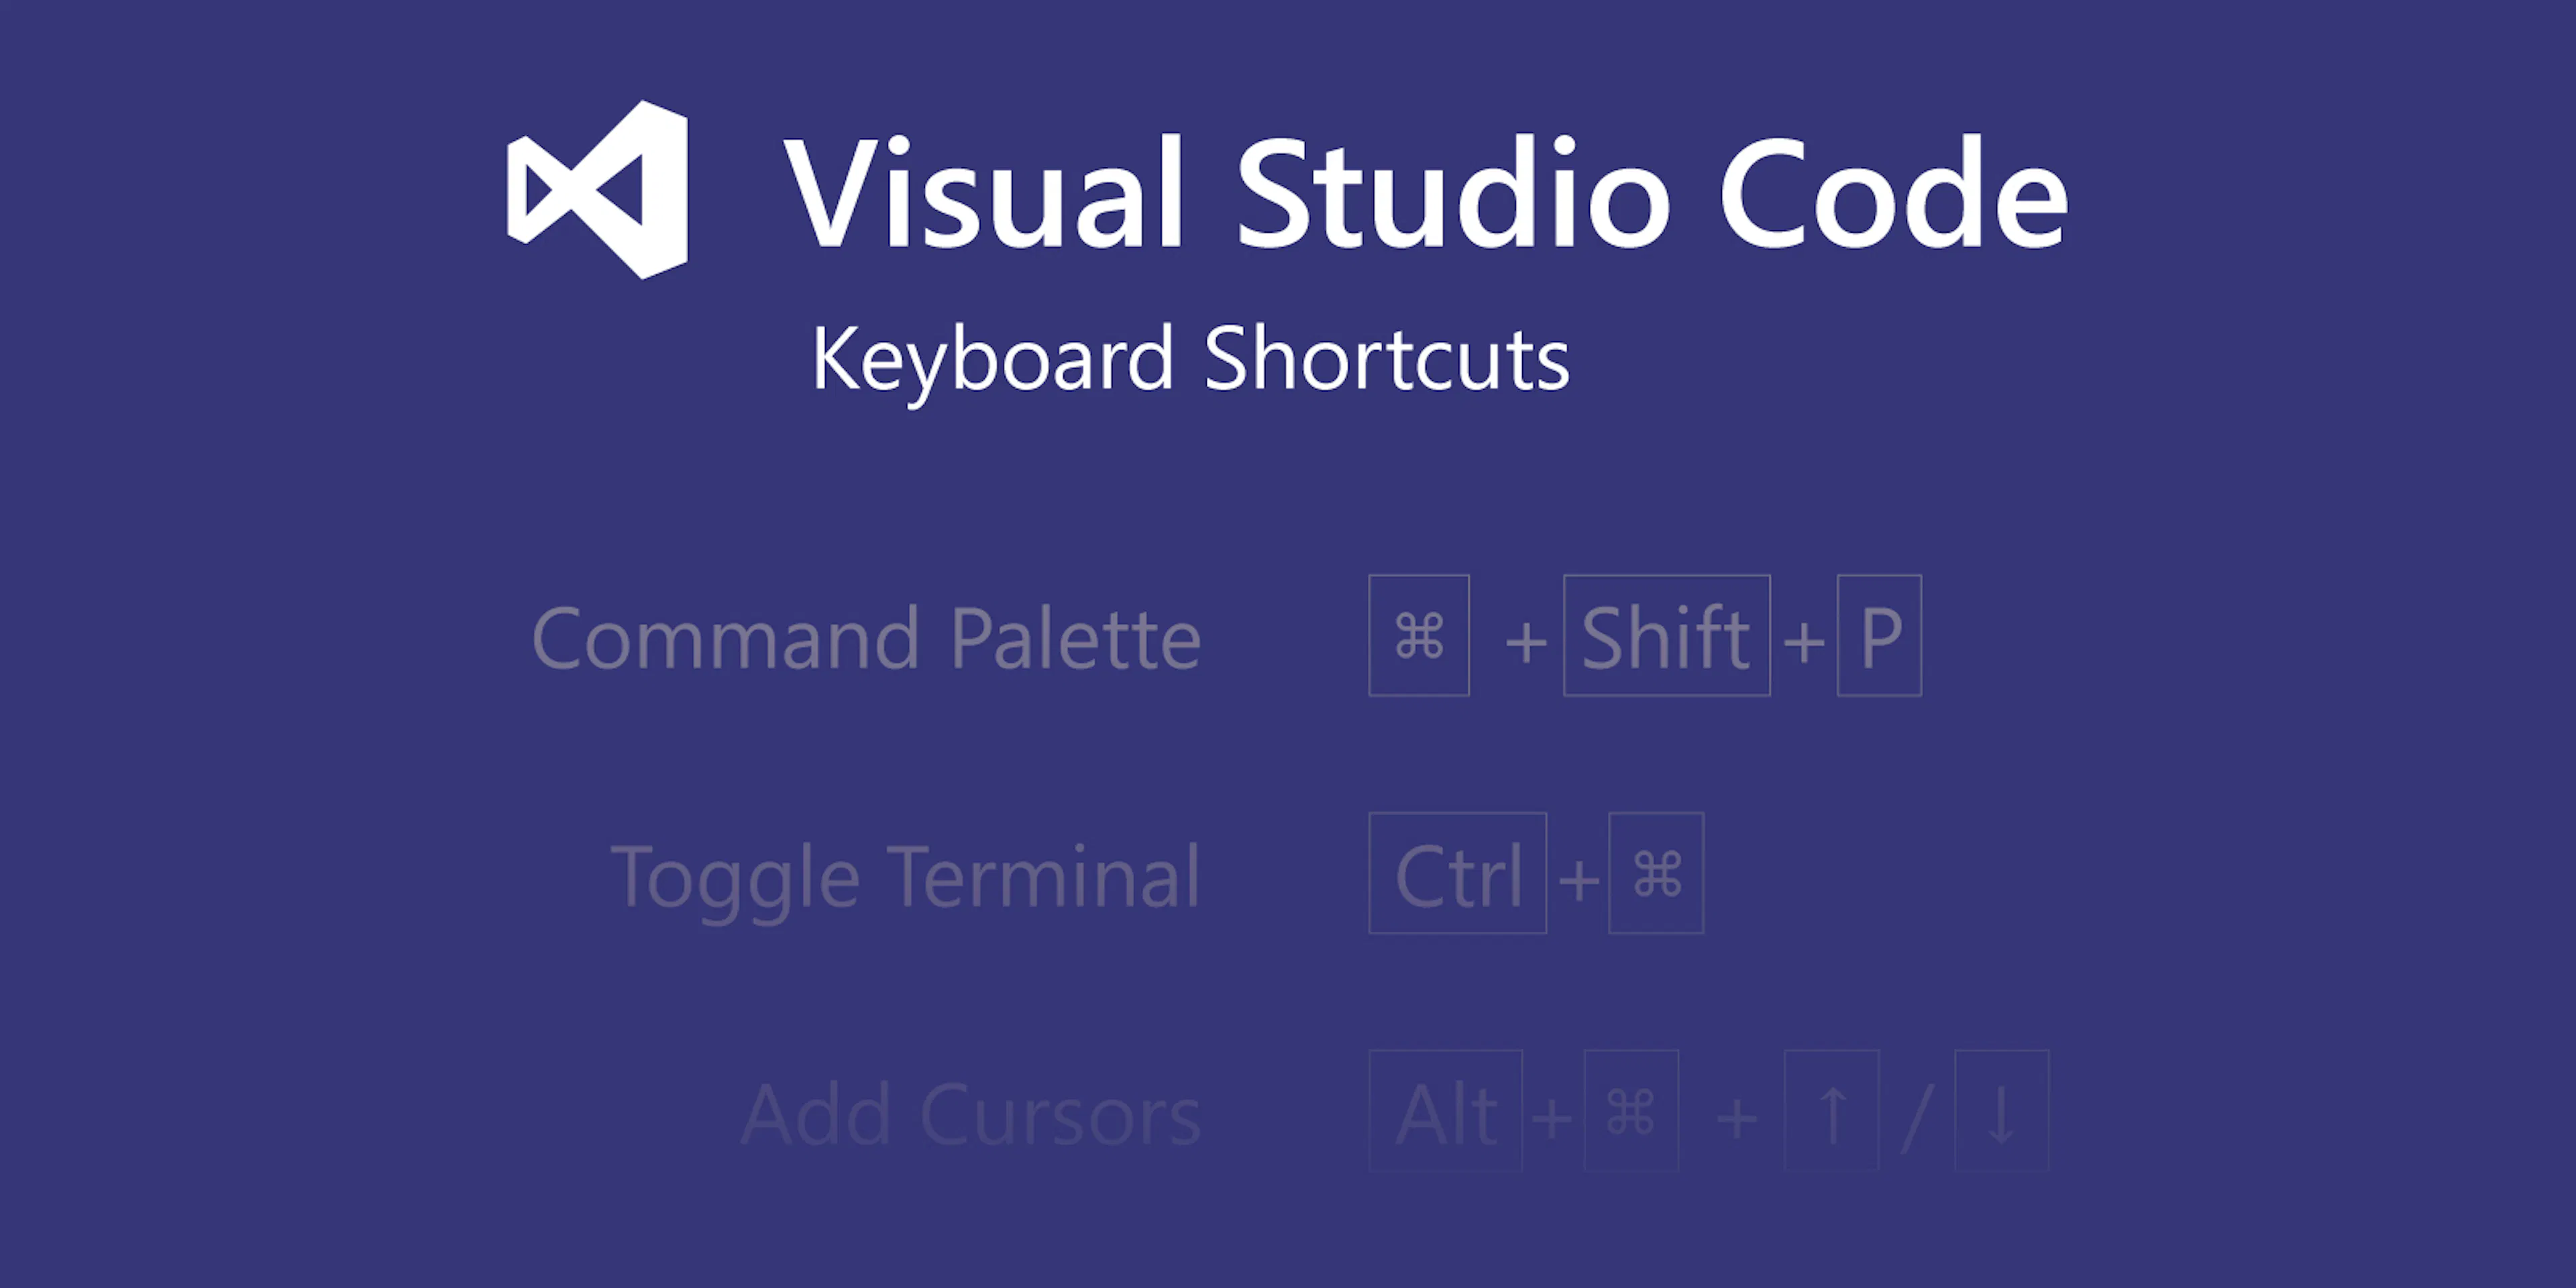Screen dimensions: 2576x1288
Task: Click the P key box
Action: click(1879, 636)
